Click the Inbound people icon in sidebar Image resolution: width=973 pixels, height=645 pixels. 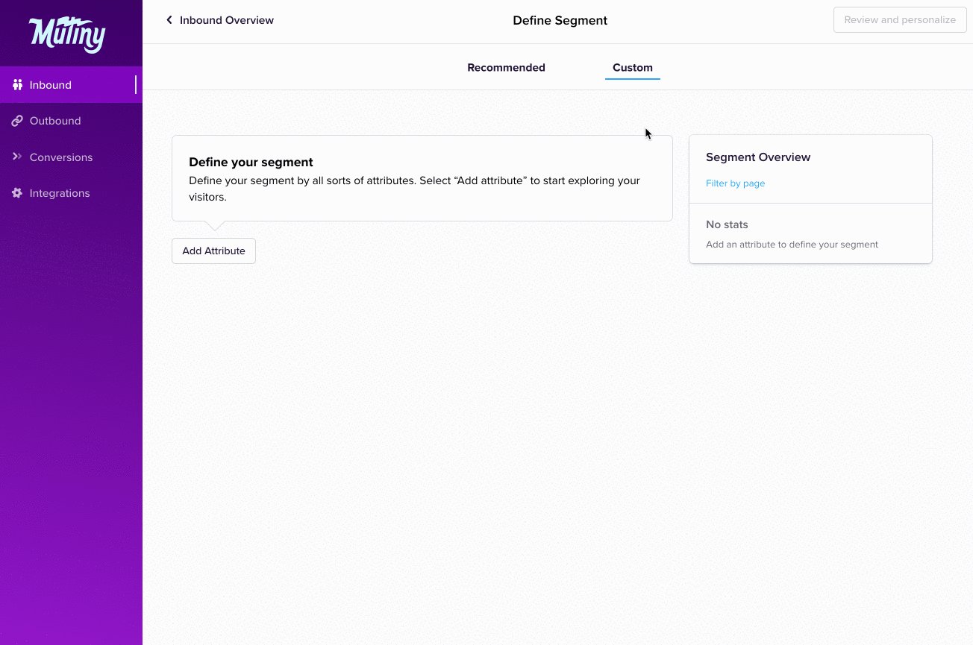point(17,85)
